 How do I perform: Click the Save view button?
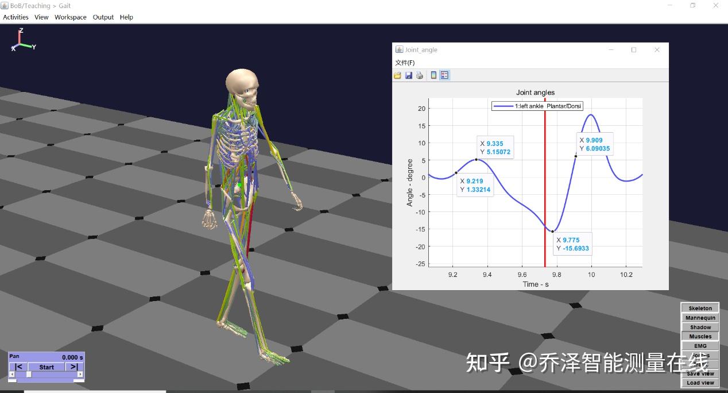[699, 373]
